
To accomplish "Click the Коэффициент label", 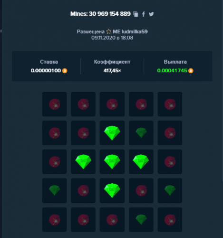I will (x=112, y=62).
